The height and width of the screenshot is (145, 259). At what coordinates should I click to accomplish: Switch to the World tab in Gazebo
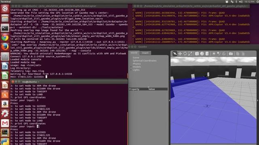(134, 53)
